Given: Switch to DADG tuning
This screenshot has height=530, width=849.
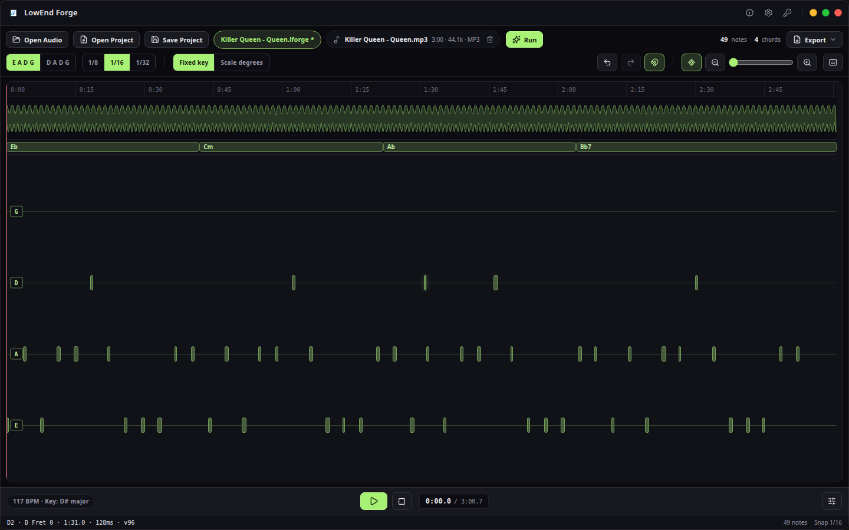Looking at the screenshot, I should (58, 62).
